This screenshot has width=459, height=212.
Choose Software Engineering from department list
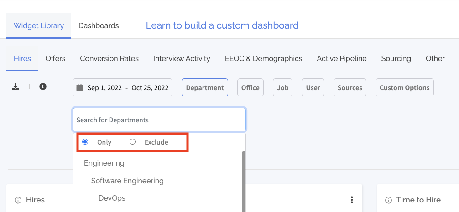(127, 181)
